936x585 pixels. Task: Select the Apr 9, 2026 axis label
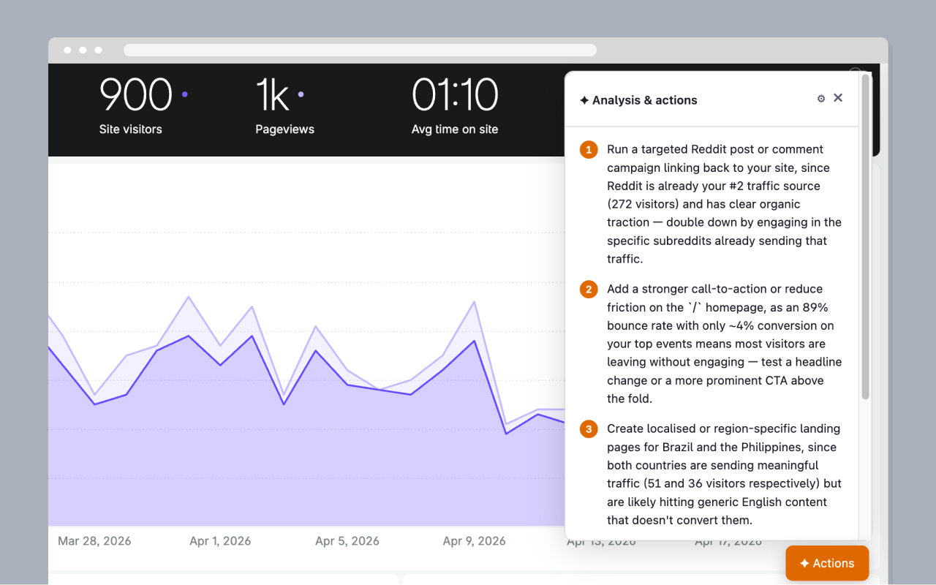[x=474, y=541]
